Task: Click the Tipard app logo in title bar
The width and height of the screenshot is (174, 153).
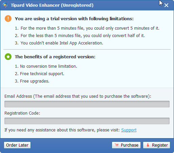Action: coord(5,5)
